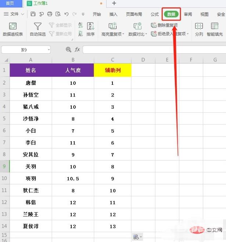Switch to the Formulas (公式) tab
Screen dimensions: 226x242
[155, 14]
